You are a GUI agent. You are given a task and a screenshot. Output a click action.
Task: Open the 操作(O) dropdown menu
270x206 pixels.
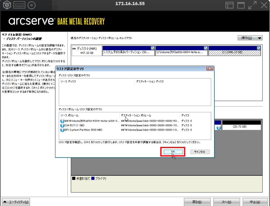[250, 38]
